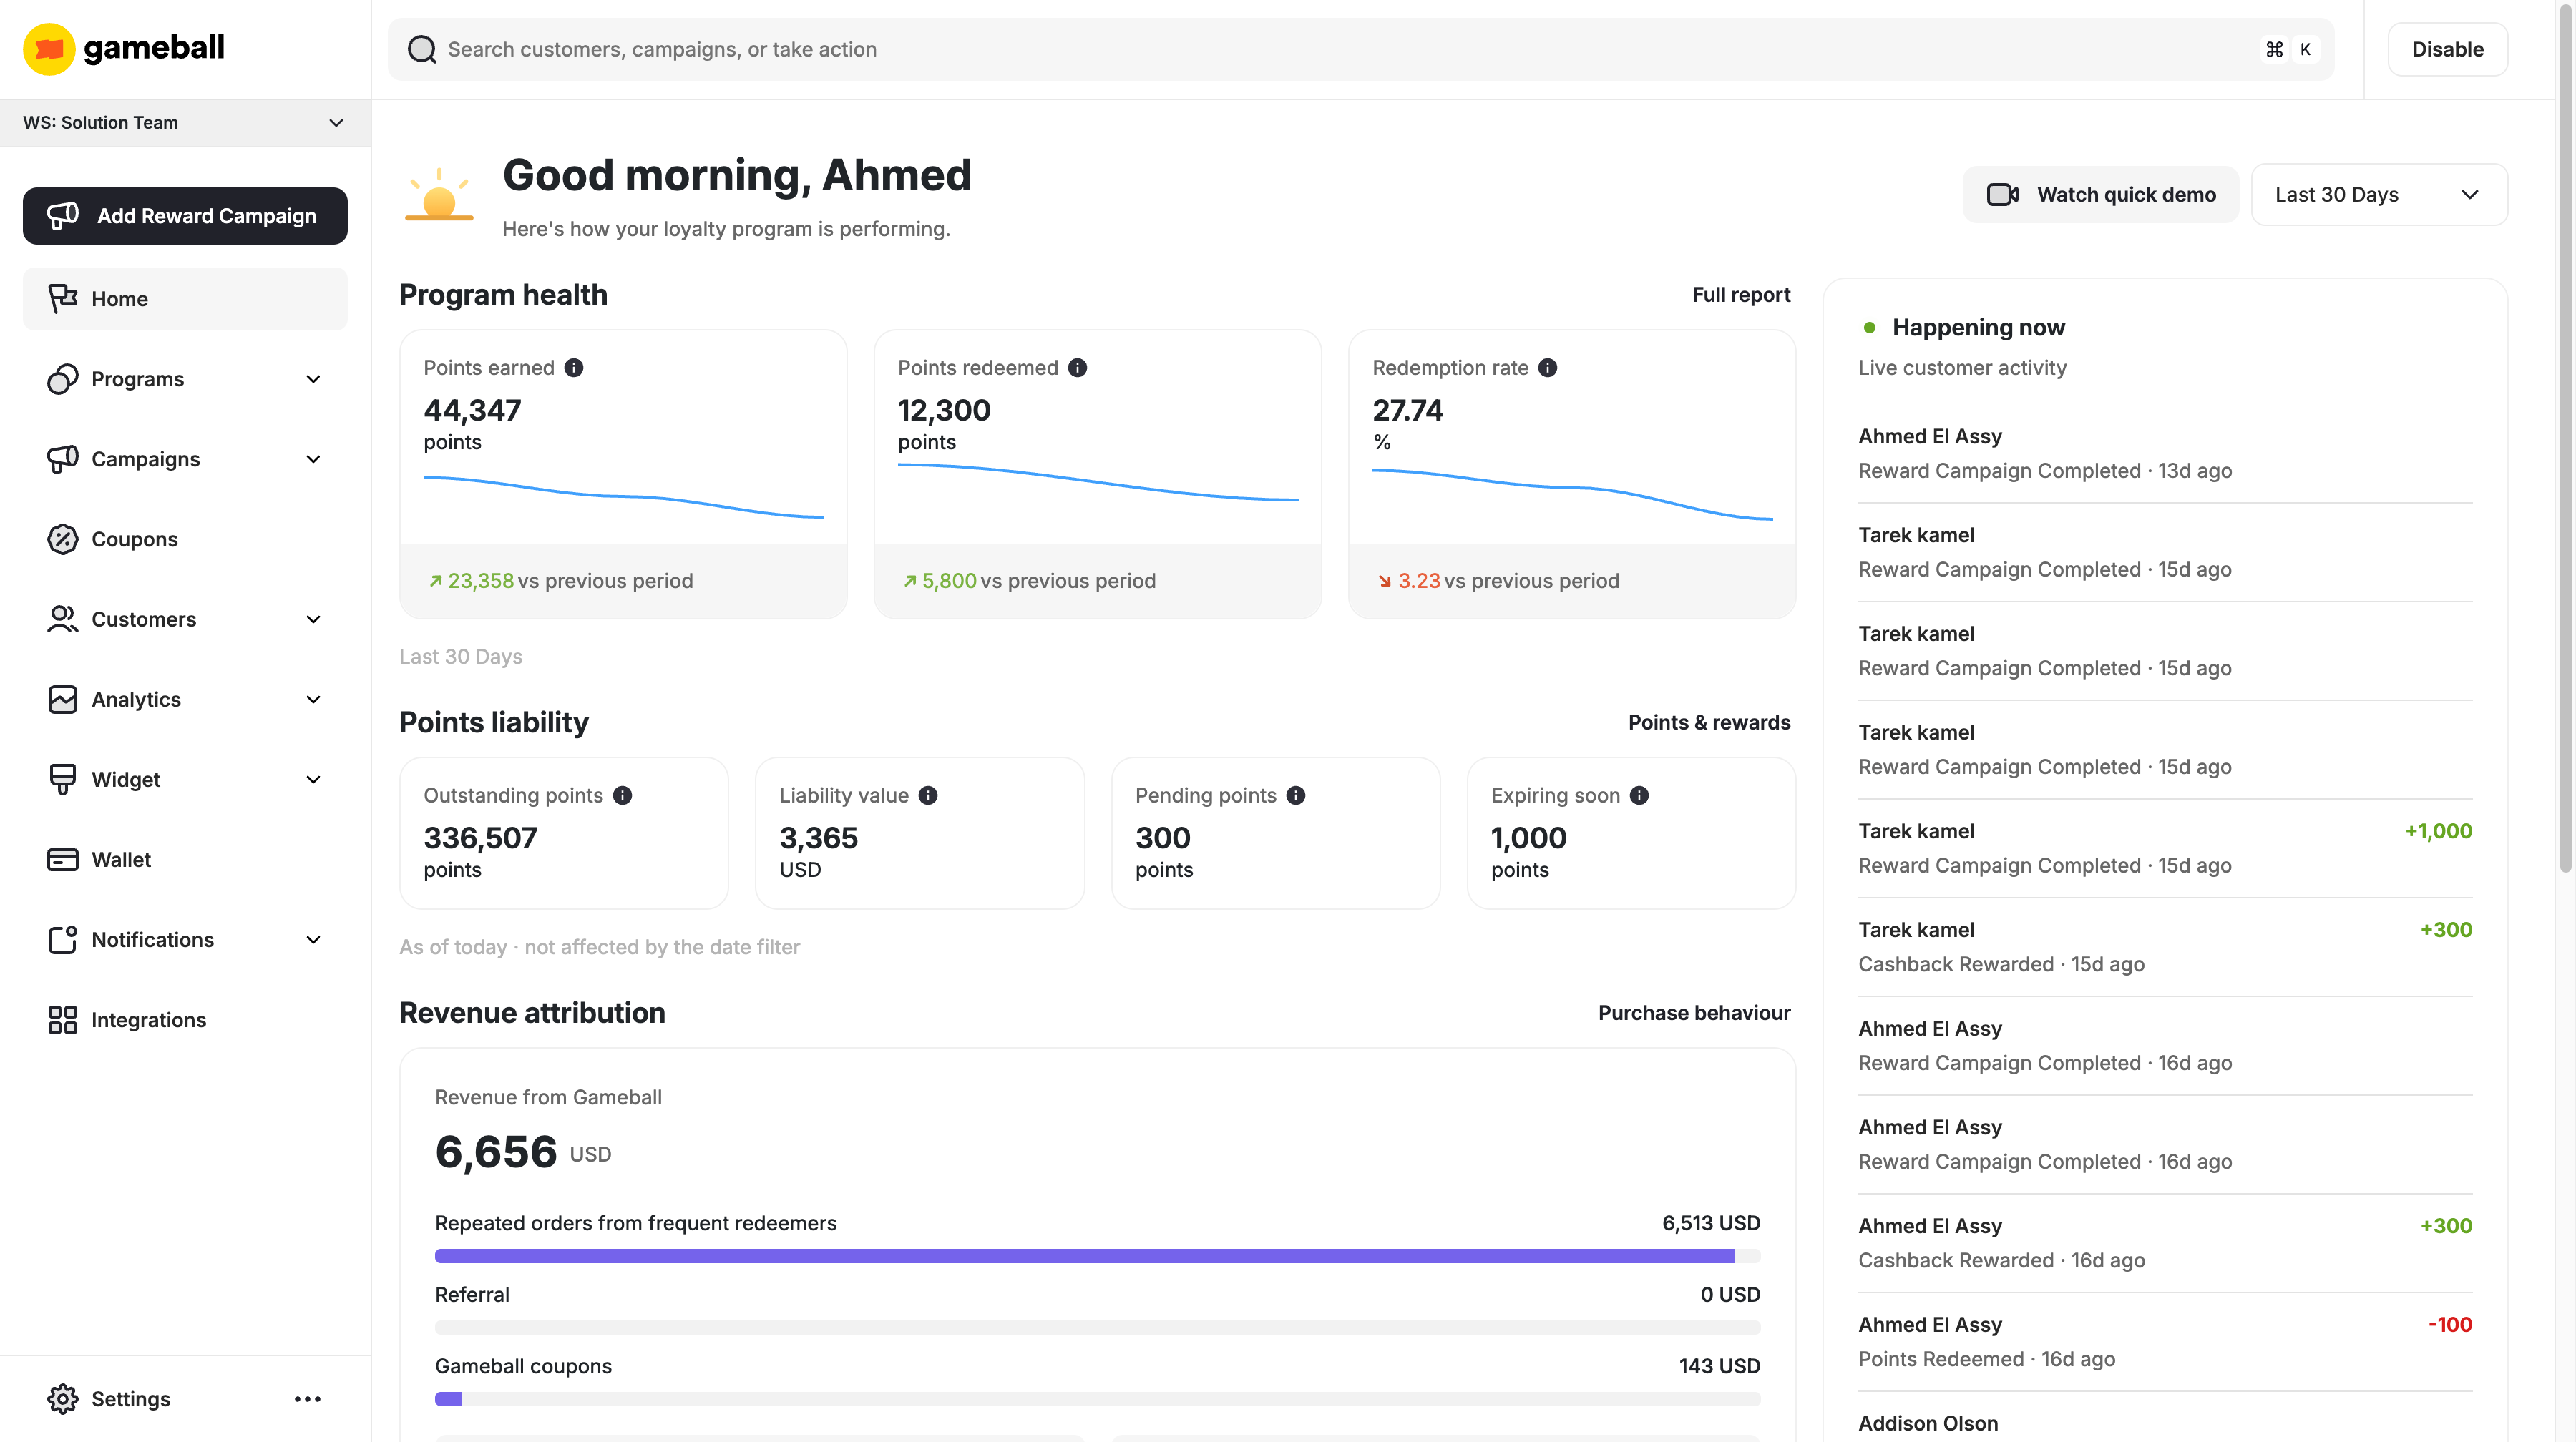Expand the Customers menu chevron
Screen dimensions: 2576x1442
point(313,619)
